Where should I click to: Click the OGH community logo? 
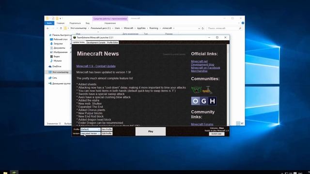click(x=204, y=101)
